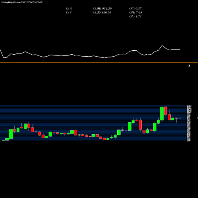Image resolution: width=198 pixels, height=198 pixels.
Task: Click the 850.50 low price value
Action: [x=107, y=13]
